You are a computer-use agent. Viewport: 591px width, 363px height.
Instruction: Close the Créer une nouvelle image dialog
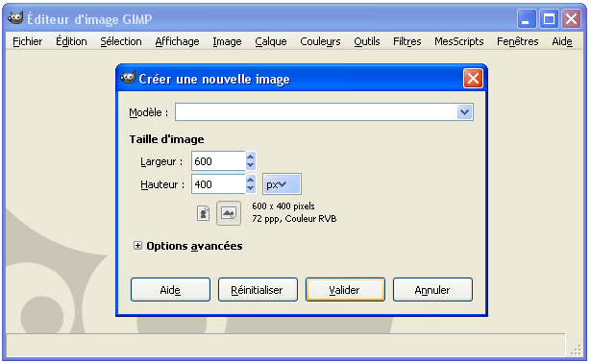pos(473,79)
